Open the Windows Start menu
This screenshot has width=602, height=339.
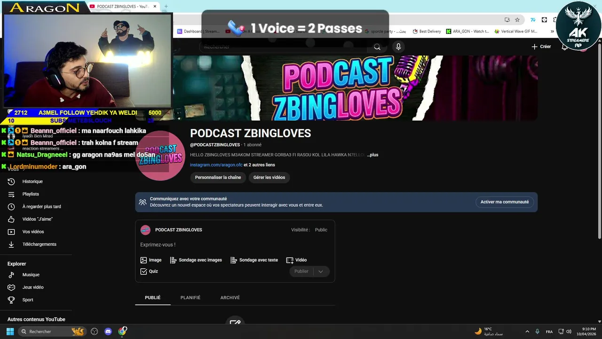click(x=10, y=331)
